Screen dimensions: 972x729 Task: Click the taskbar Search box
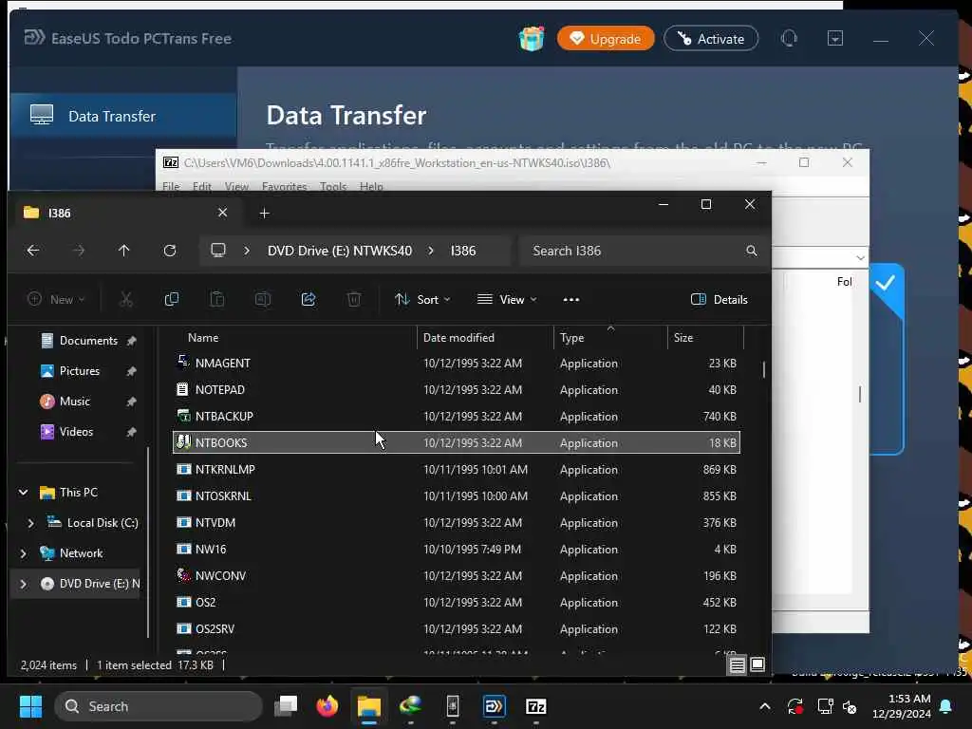click(x=159, y=706)
